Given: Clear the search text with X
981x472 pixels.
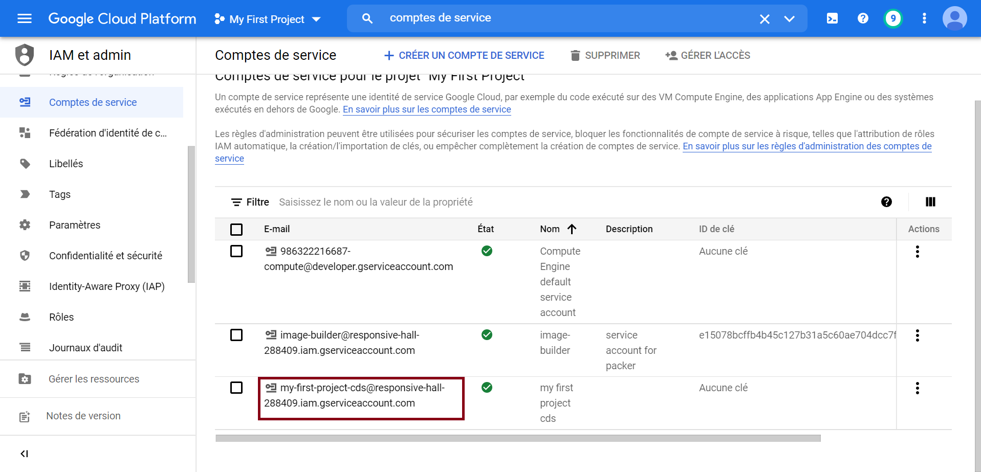Looking at the screenshot, I should pyautogui.click(x=765, y=19).
